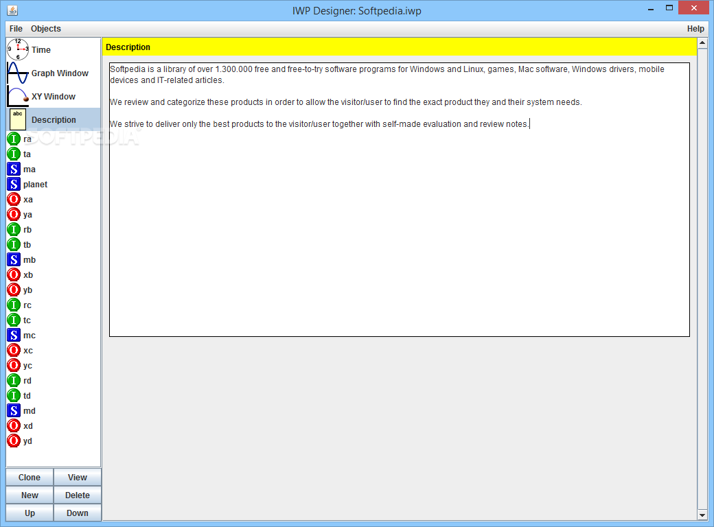The width and height of the screenshot is (714, 527).
Task: Click the green Input icon for td
Action: click(14, 395)
